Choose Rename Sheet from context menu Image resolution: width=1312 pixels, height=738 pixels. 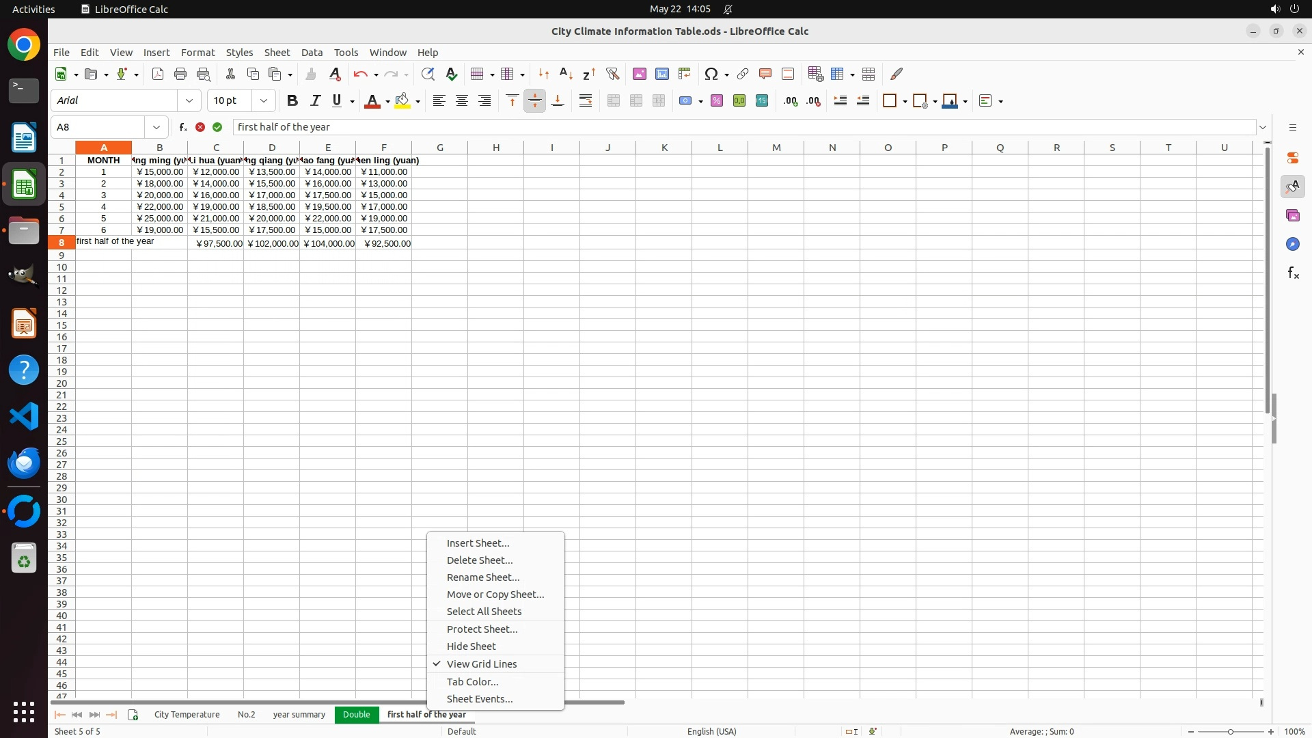tap(482, 577)
